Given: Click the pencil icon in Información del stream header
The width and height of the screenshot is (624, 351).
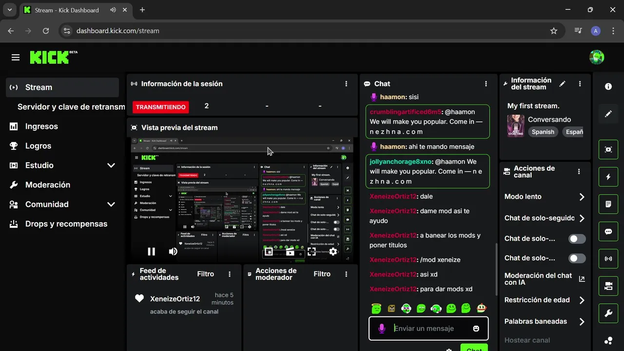Looking at the screenshot, I should click(563, 84).
